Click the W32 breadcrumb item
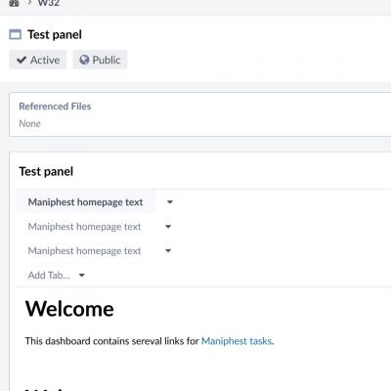This screenshot has height=391, width=391. click(49, 3)
